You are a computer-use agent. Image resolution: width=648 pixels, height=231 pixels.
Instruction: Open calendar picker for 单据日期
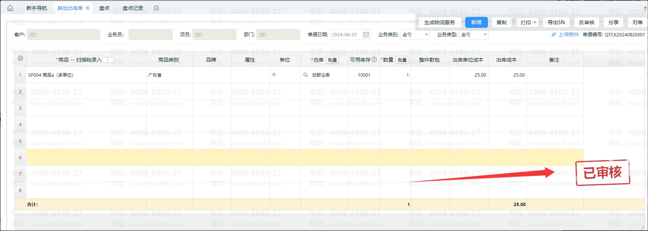pyautogui.click(x=366, y=34)
